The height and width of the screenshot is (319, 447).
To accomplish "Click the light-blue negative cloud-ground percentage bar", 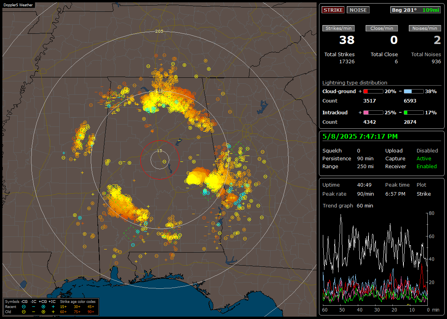I will pyautogui.click(x=414, y=92).
